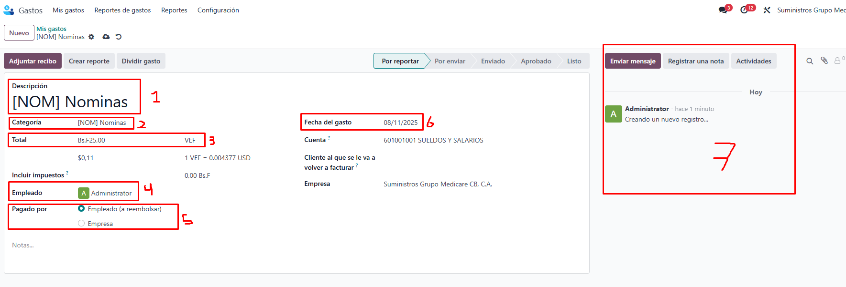Open the 'Configuración' menu
846x287 pixels.
click(218, 10)
